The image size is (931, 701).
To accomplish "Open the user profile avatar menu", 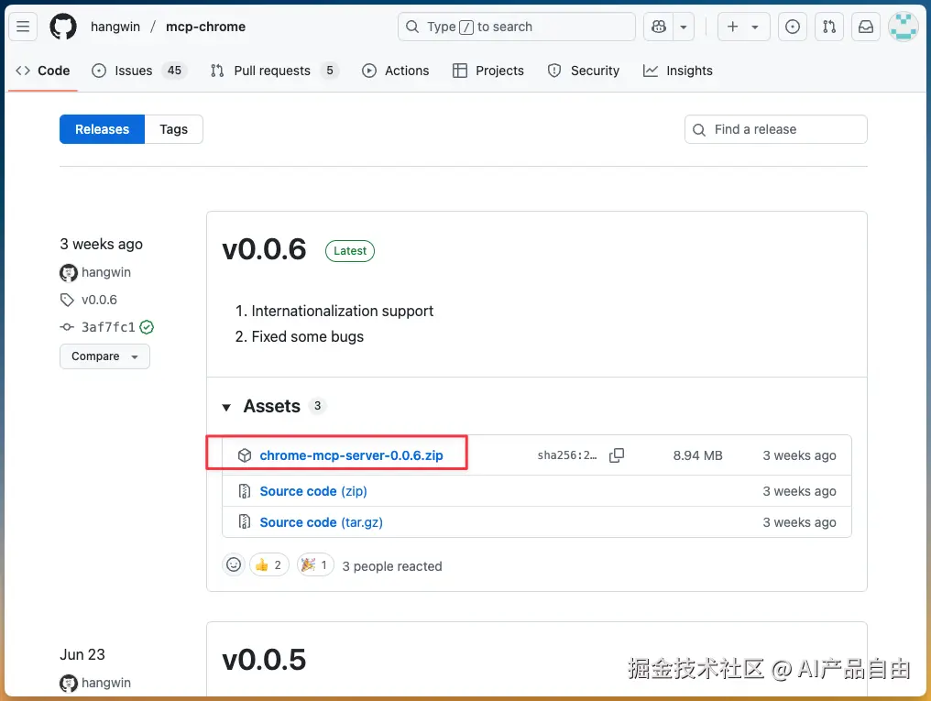I will [x=904, y=27].
